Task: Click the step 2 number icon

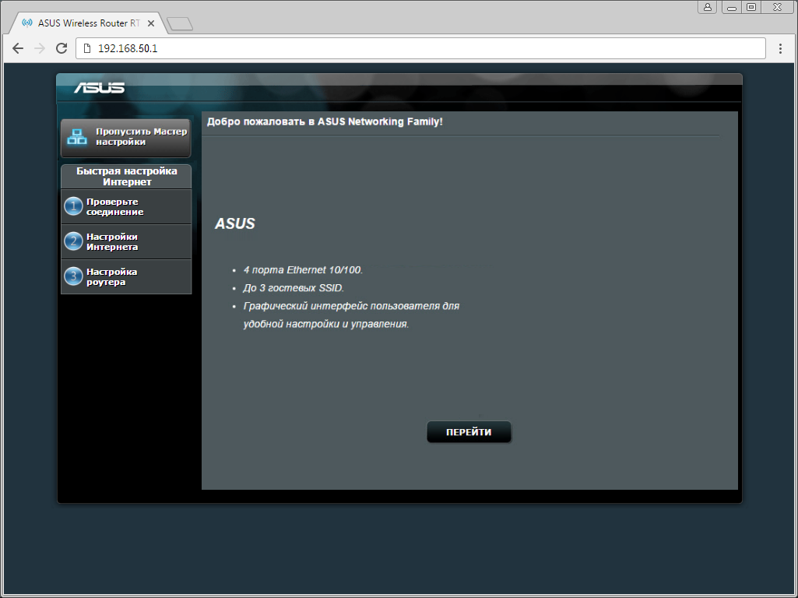Action: [x=73, y=241]
